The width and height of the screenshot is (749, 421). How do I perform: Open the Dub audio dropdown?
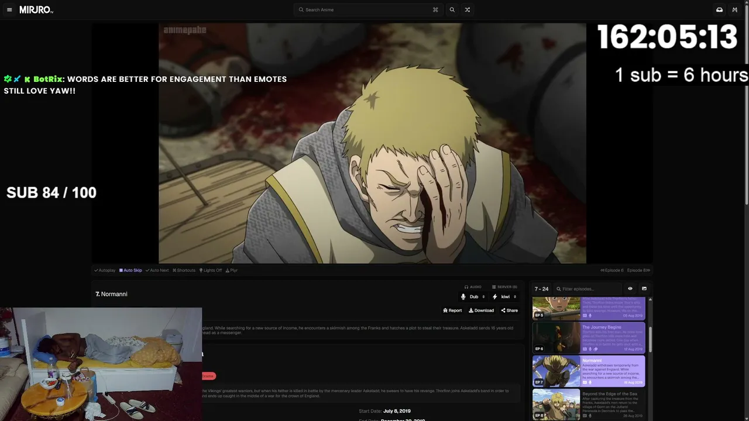473,297
